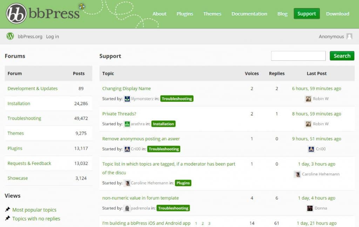Open Robin W's avatar in the first topic
Screen dimensions: 359x227
coord(308,99)
